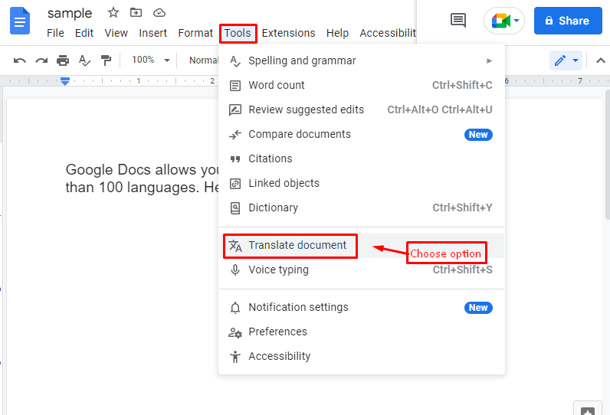Click the undo arrow icon
The image size is (610, 415).
20,60
